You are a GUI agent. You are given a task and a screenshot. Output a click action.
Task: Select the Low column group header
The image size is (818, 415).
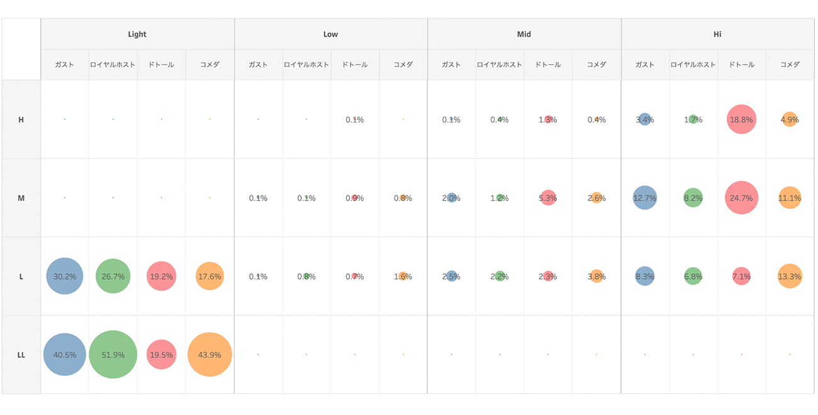(x=331, y=35)
